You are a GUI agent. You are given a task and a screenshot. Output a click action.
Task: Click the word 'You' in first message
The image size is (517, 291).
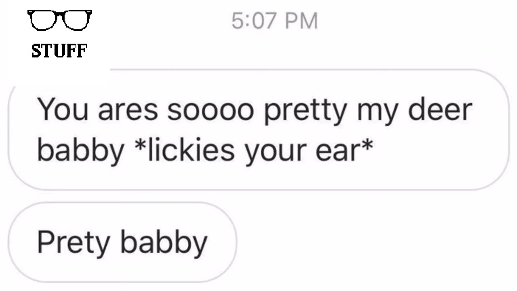tap(63, 110)
